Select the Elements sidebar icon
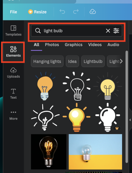132x173 pixels. tap(13, 52)
